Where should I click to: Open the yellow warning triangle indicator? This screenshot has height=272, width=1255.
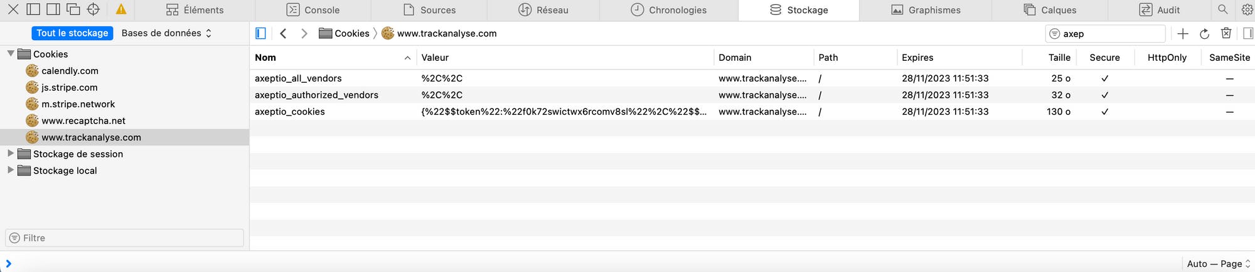point(121,9)
